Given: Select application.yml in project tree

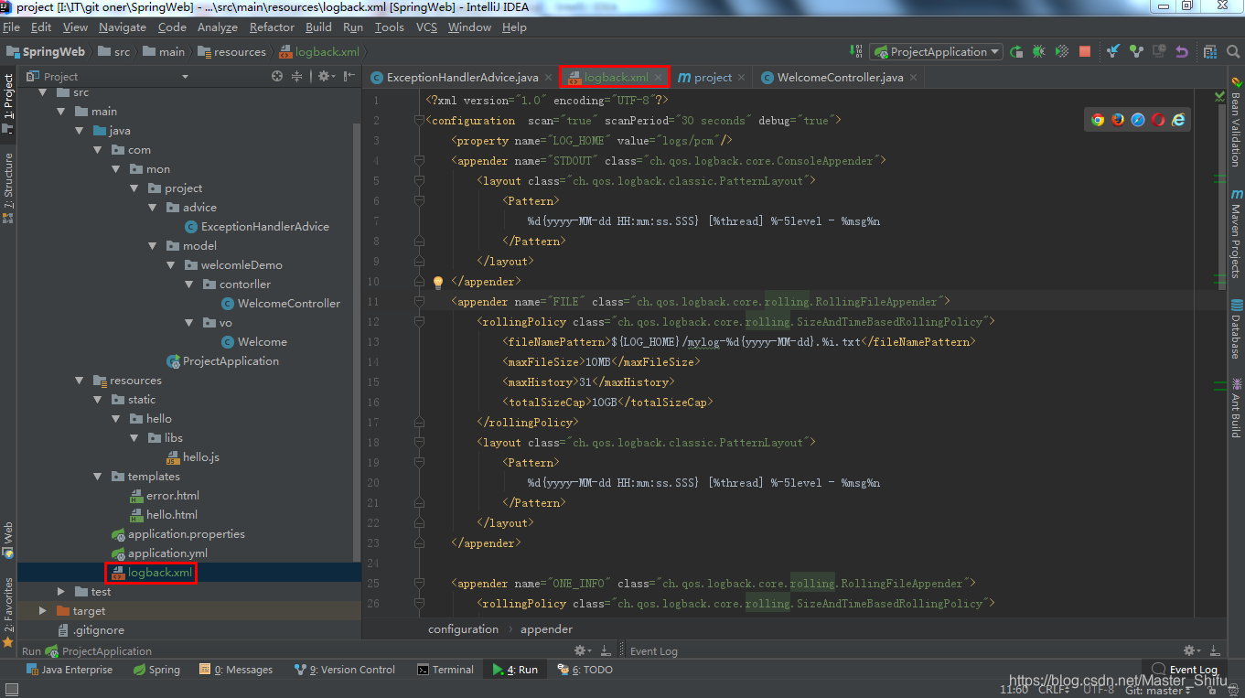Looking at the screenshot, I should pos(167,553).
